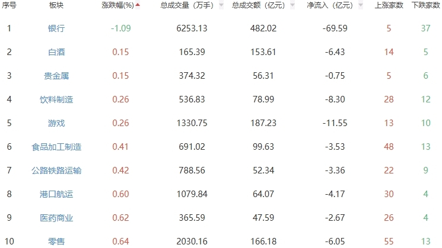The image size is (442, 248).
Task: Sort by 上涨家数 column header
Action: [389, 5]
